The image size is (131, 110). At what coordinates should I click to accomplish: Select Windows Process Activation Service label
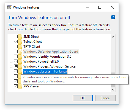(x=50, y=66)
